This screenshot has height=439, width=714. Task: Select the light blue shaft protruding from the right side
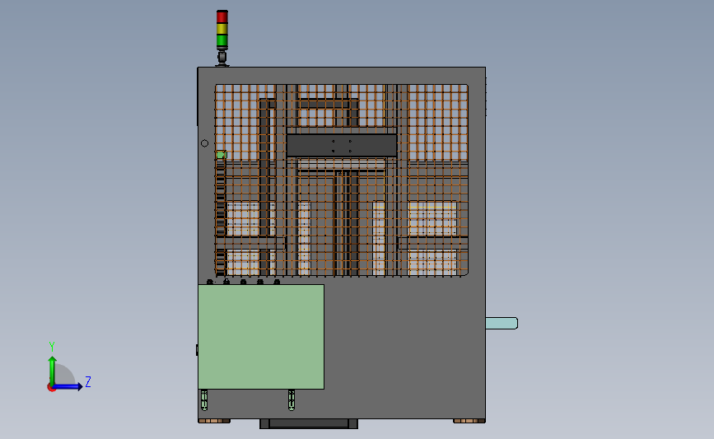502,324
